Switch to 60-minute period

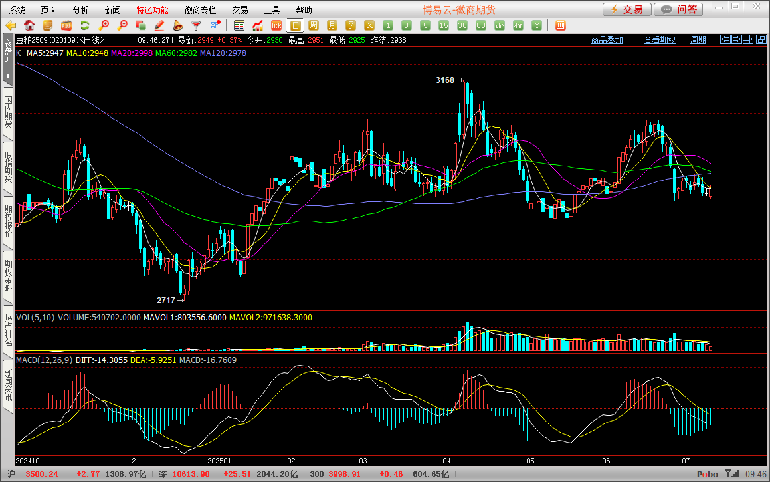pyautogui.click(x=481, y=25)
